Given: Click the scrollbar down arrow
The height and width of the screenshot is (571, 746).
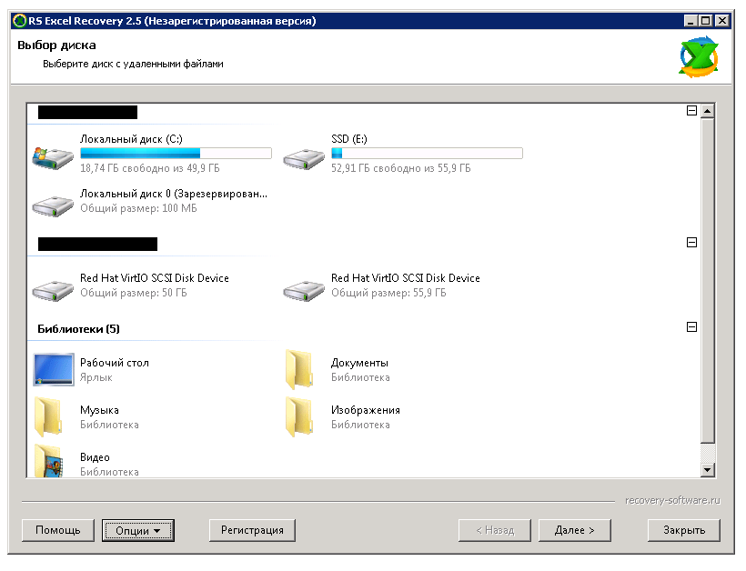Looking at the screenshot, I should tap(708, 470).
